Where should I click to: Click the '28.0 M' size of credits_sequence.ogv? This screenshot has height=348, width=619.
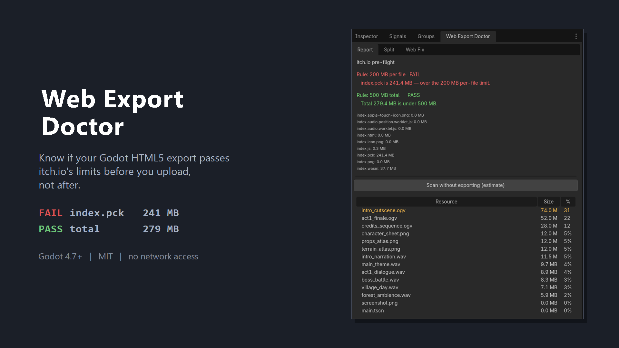pyautogui.click(x=549, y=226)
